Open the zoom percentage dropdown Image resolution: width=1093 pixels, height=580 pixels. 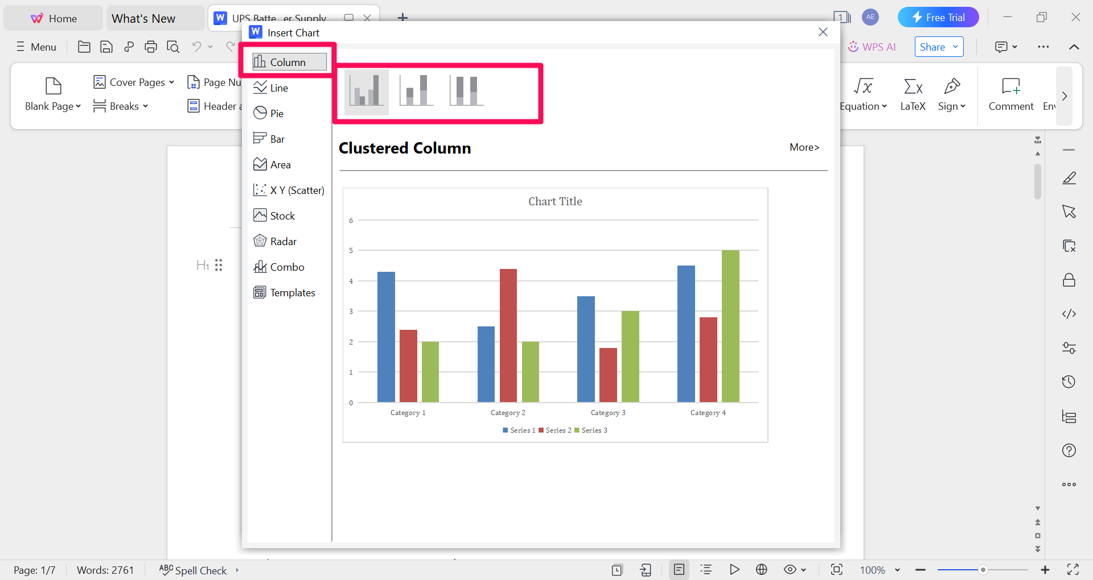tap(878, 570)
